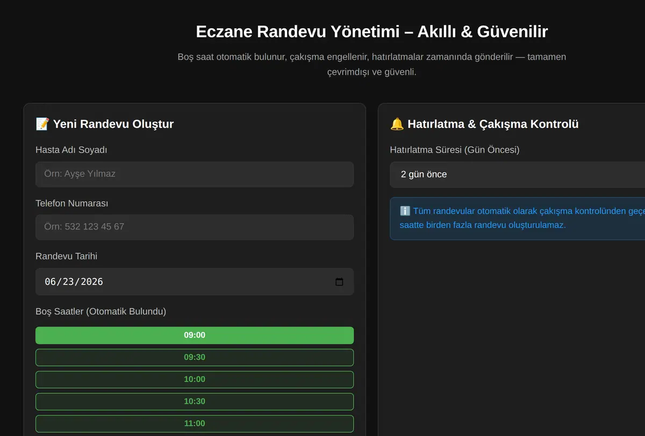Choose the 11:00 time slot
645x436 pixels.
pyautogui.click(x=195, y=424)
